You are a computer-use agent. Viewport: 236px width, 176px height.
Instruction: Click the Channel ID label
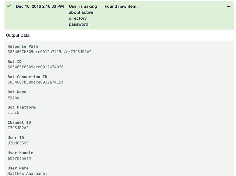point(19,122)
